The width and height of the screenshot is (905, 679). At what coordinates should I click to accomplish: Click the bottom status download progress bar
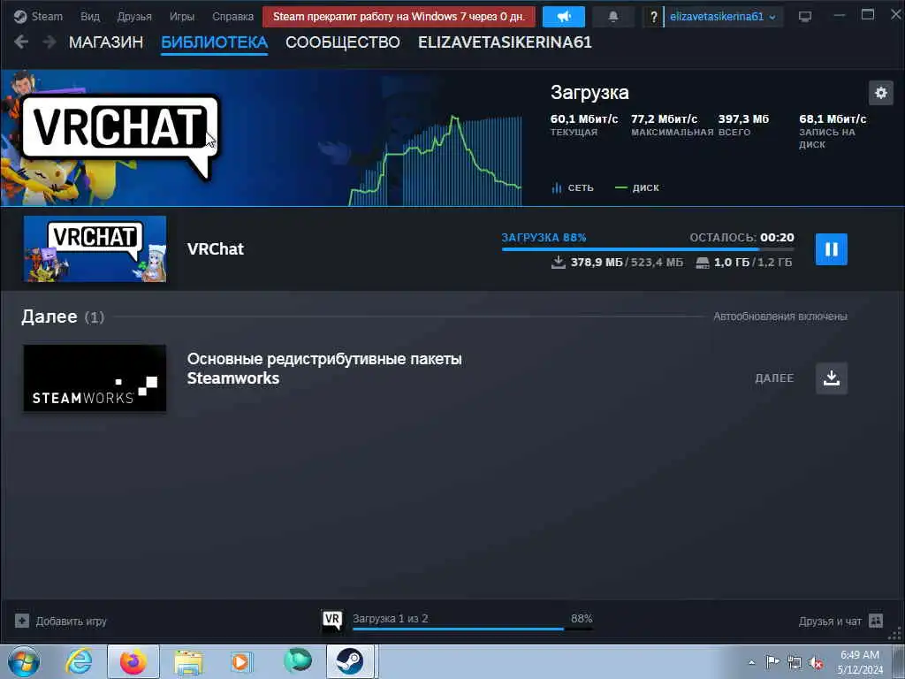click(472, 629)
